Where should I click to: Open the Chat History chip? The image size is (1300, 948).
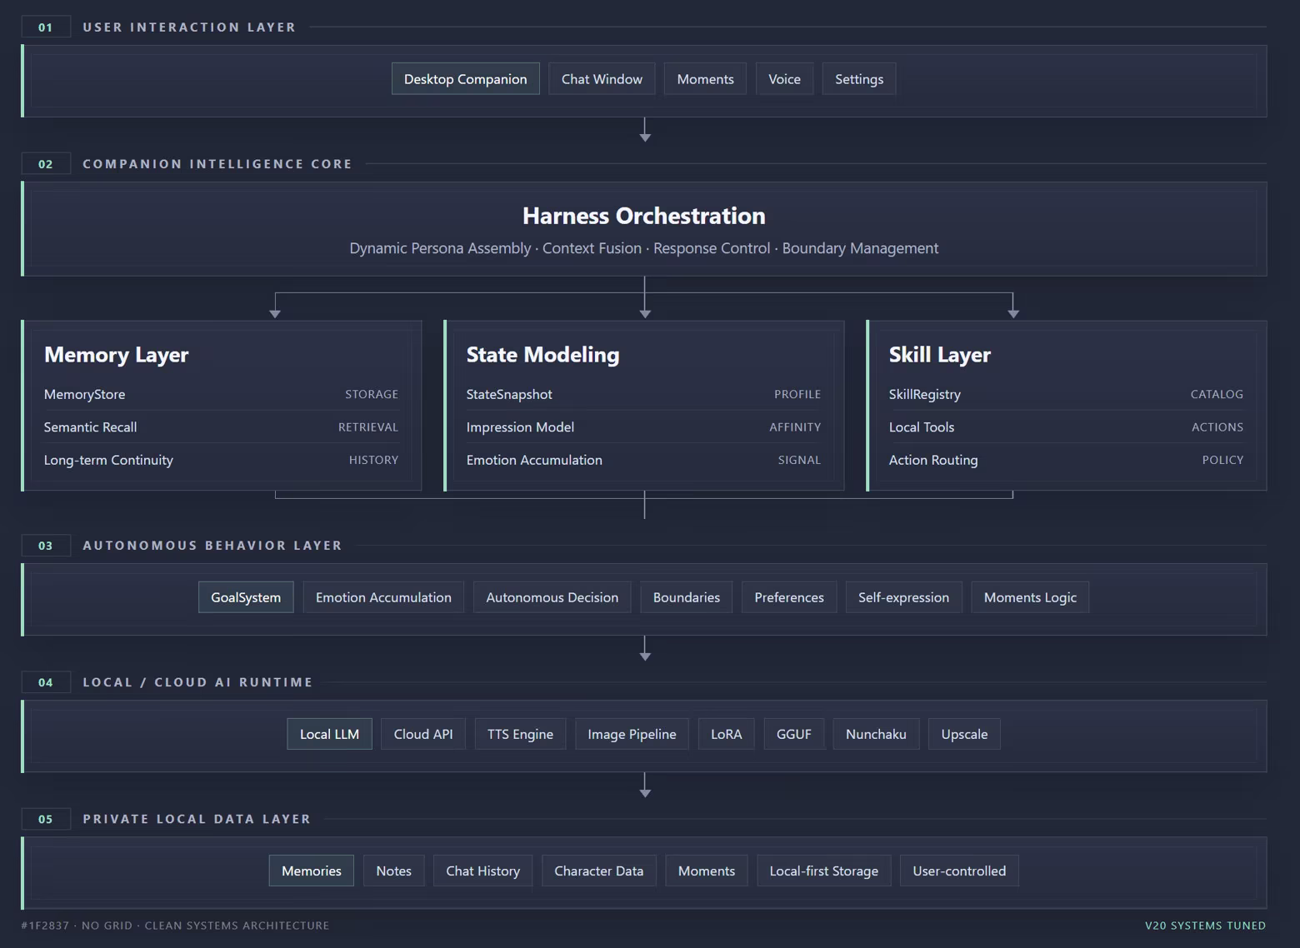[482, 871]
